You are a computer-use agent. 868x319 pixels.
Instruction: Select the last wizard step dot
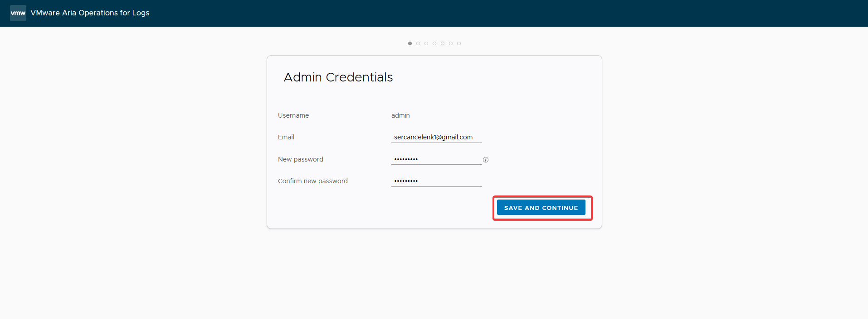coord(459,43)
